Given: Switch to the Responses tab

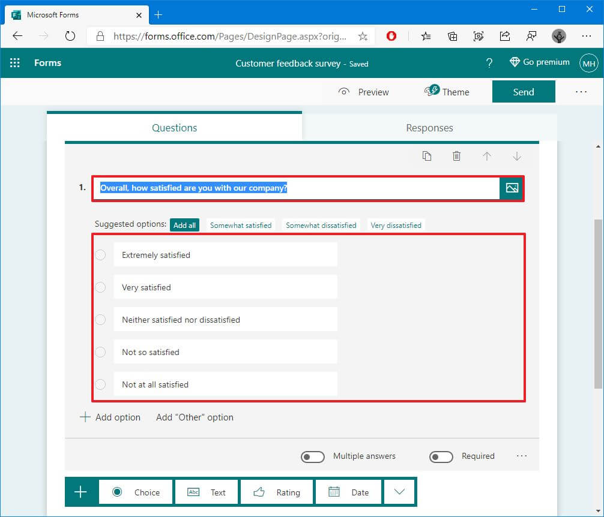Looking at the screenshot, I should (x=429, y=128).
